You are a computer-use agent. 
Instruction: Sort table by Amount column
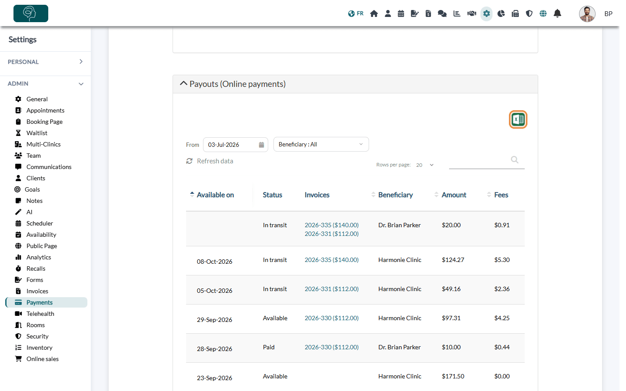[450, 195]
